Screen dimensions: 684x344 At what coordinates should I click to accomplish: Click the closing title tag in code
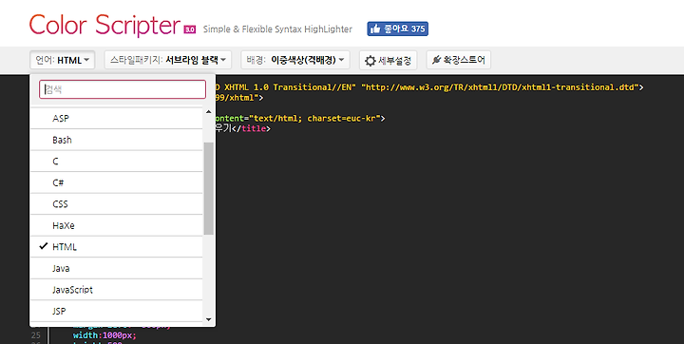click(251, 129)
